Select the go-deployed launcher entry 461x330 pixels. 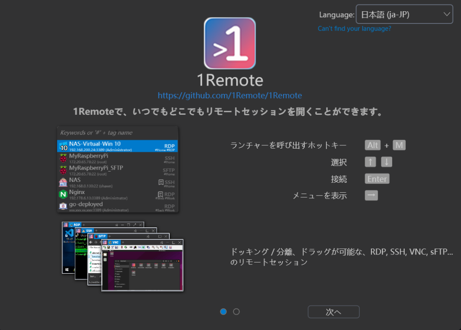[x=118, y=206]
